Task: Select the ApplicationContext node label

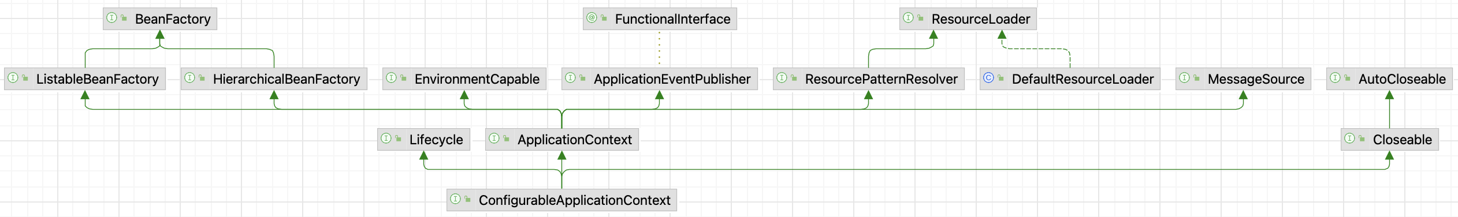Action: [x=575, y=140]
